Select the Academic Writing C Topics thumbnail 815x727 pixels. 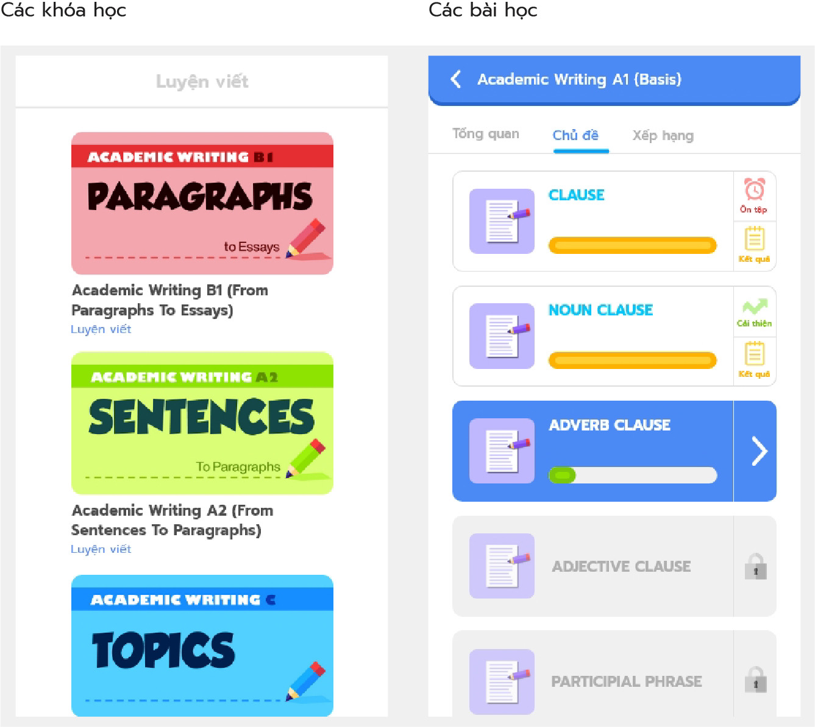click(x=202, y=645)
